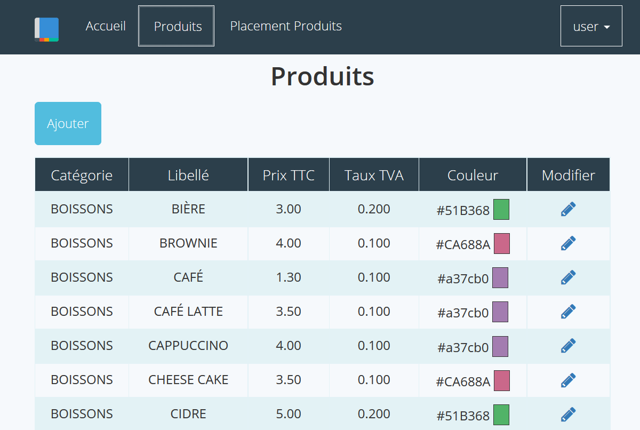640x430 pixels.
Task: Select the CAPPUCCINO label cell
Action: pyautogui.click(x=188, y=346)
